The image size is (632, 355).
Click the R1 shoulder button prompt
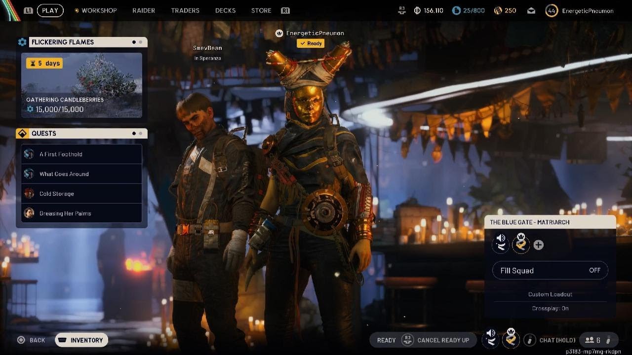point(285,10)
